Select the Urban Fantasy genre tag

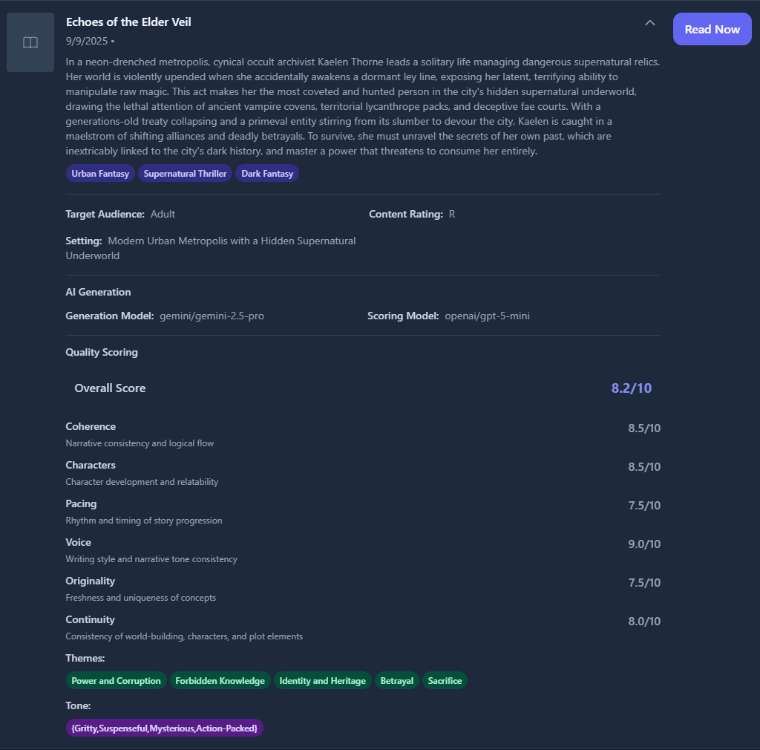[x=100, y=173]
